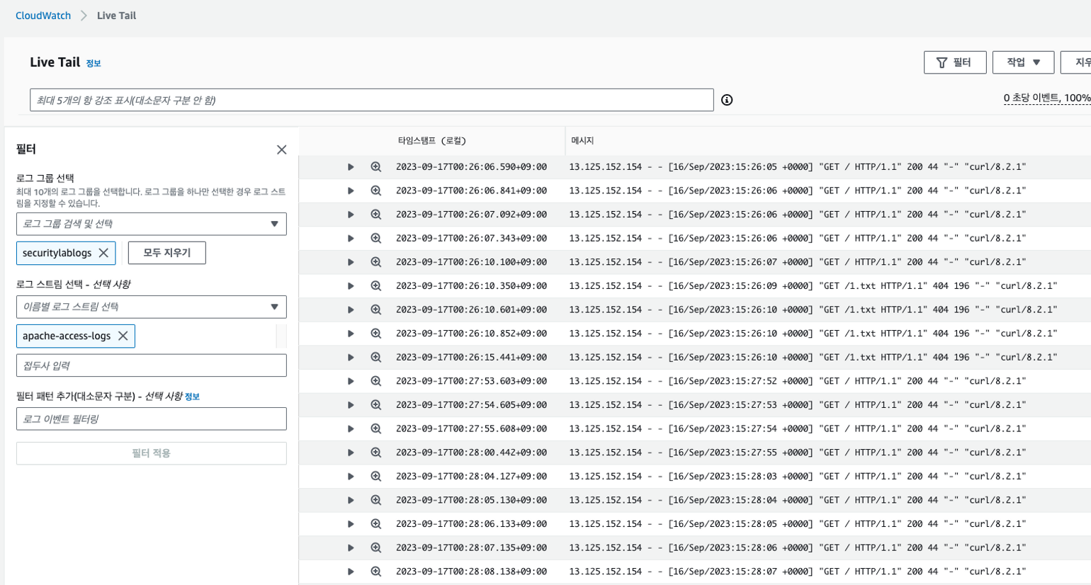
Task: Click the 접두사 입력 prefix field
Action: pyautogui.click(x=152, y=365)
